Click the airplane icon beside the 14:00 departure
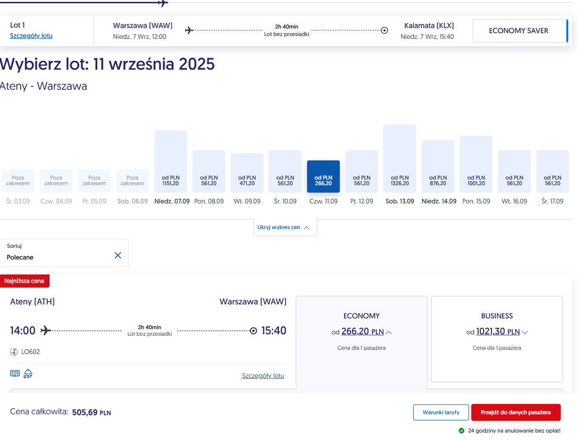This screenshot has width=579, height=440. (x=45, y=331)
